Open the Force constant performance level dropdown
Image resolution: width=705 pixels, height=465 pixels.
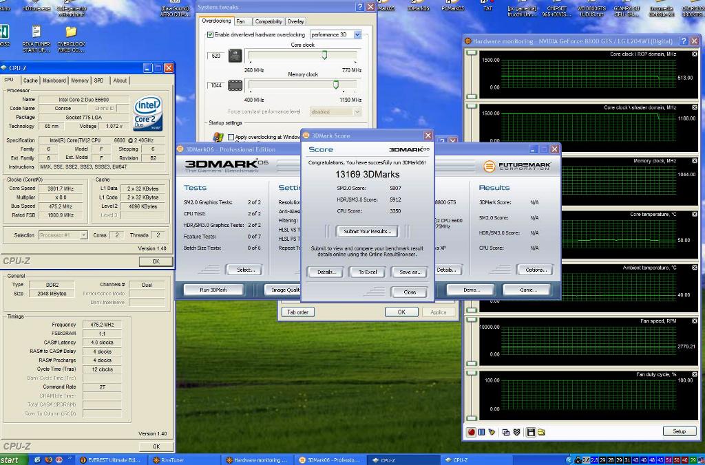335,112
